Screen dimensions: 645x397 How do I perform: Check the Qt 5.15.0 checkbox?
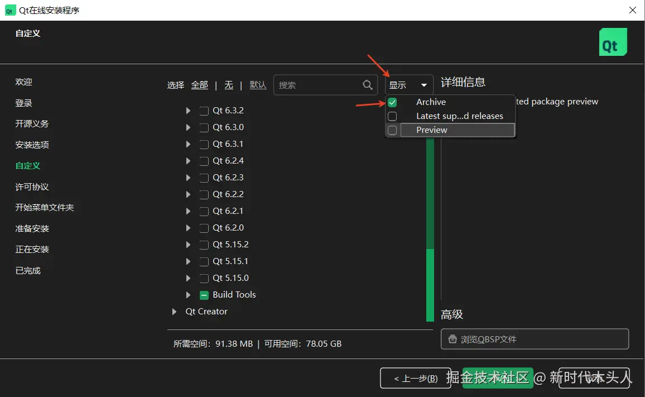[204, 279]
